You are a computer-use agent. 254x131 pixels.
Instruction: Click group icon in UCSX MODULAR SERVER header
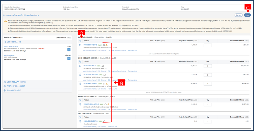(x=80, y=61)
